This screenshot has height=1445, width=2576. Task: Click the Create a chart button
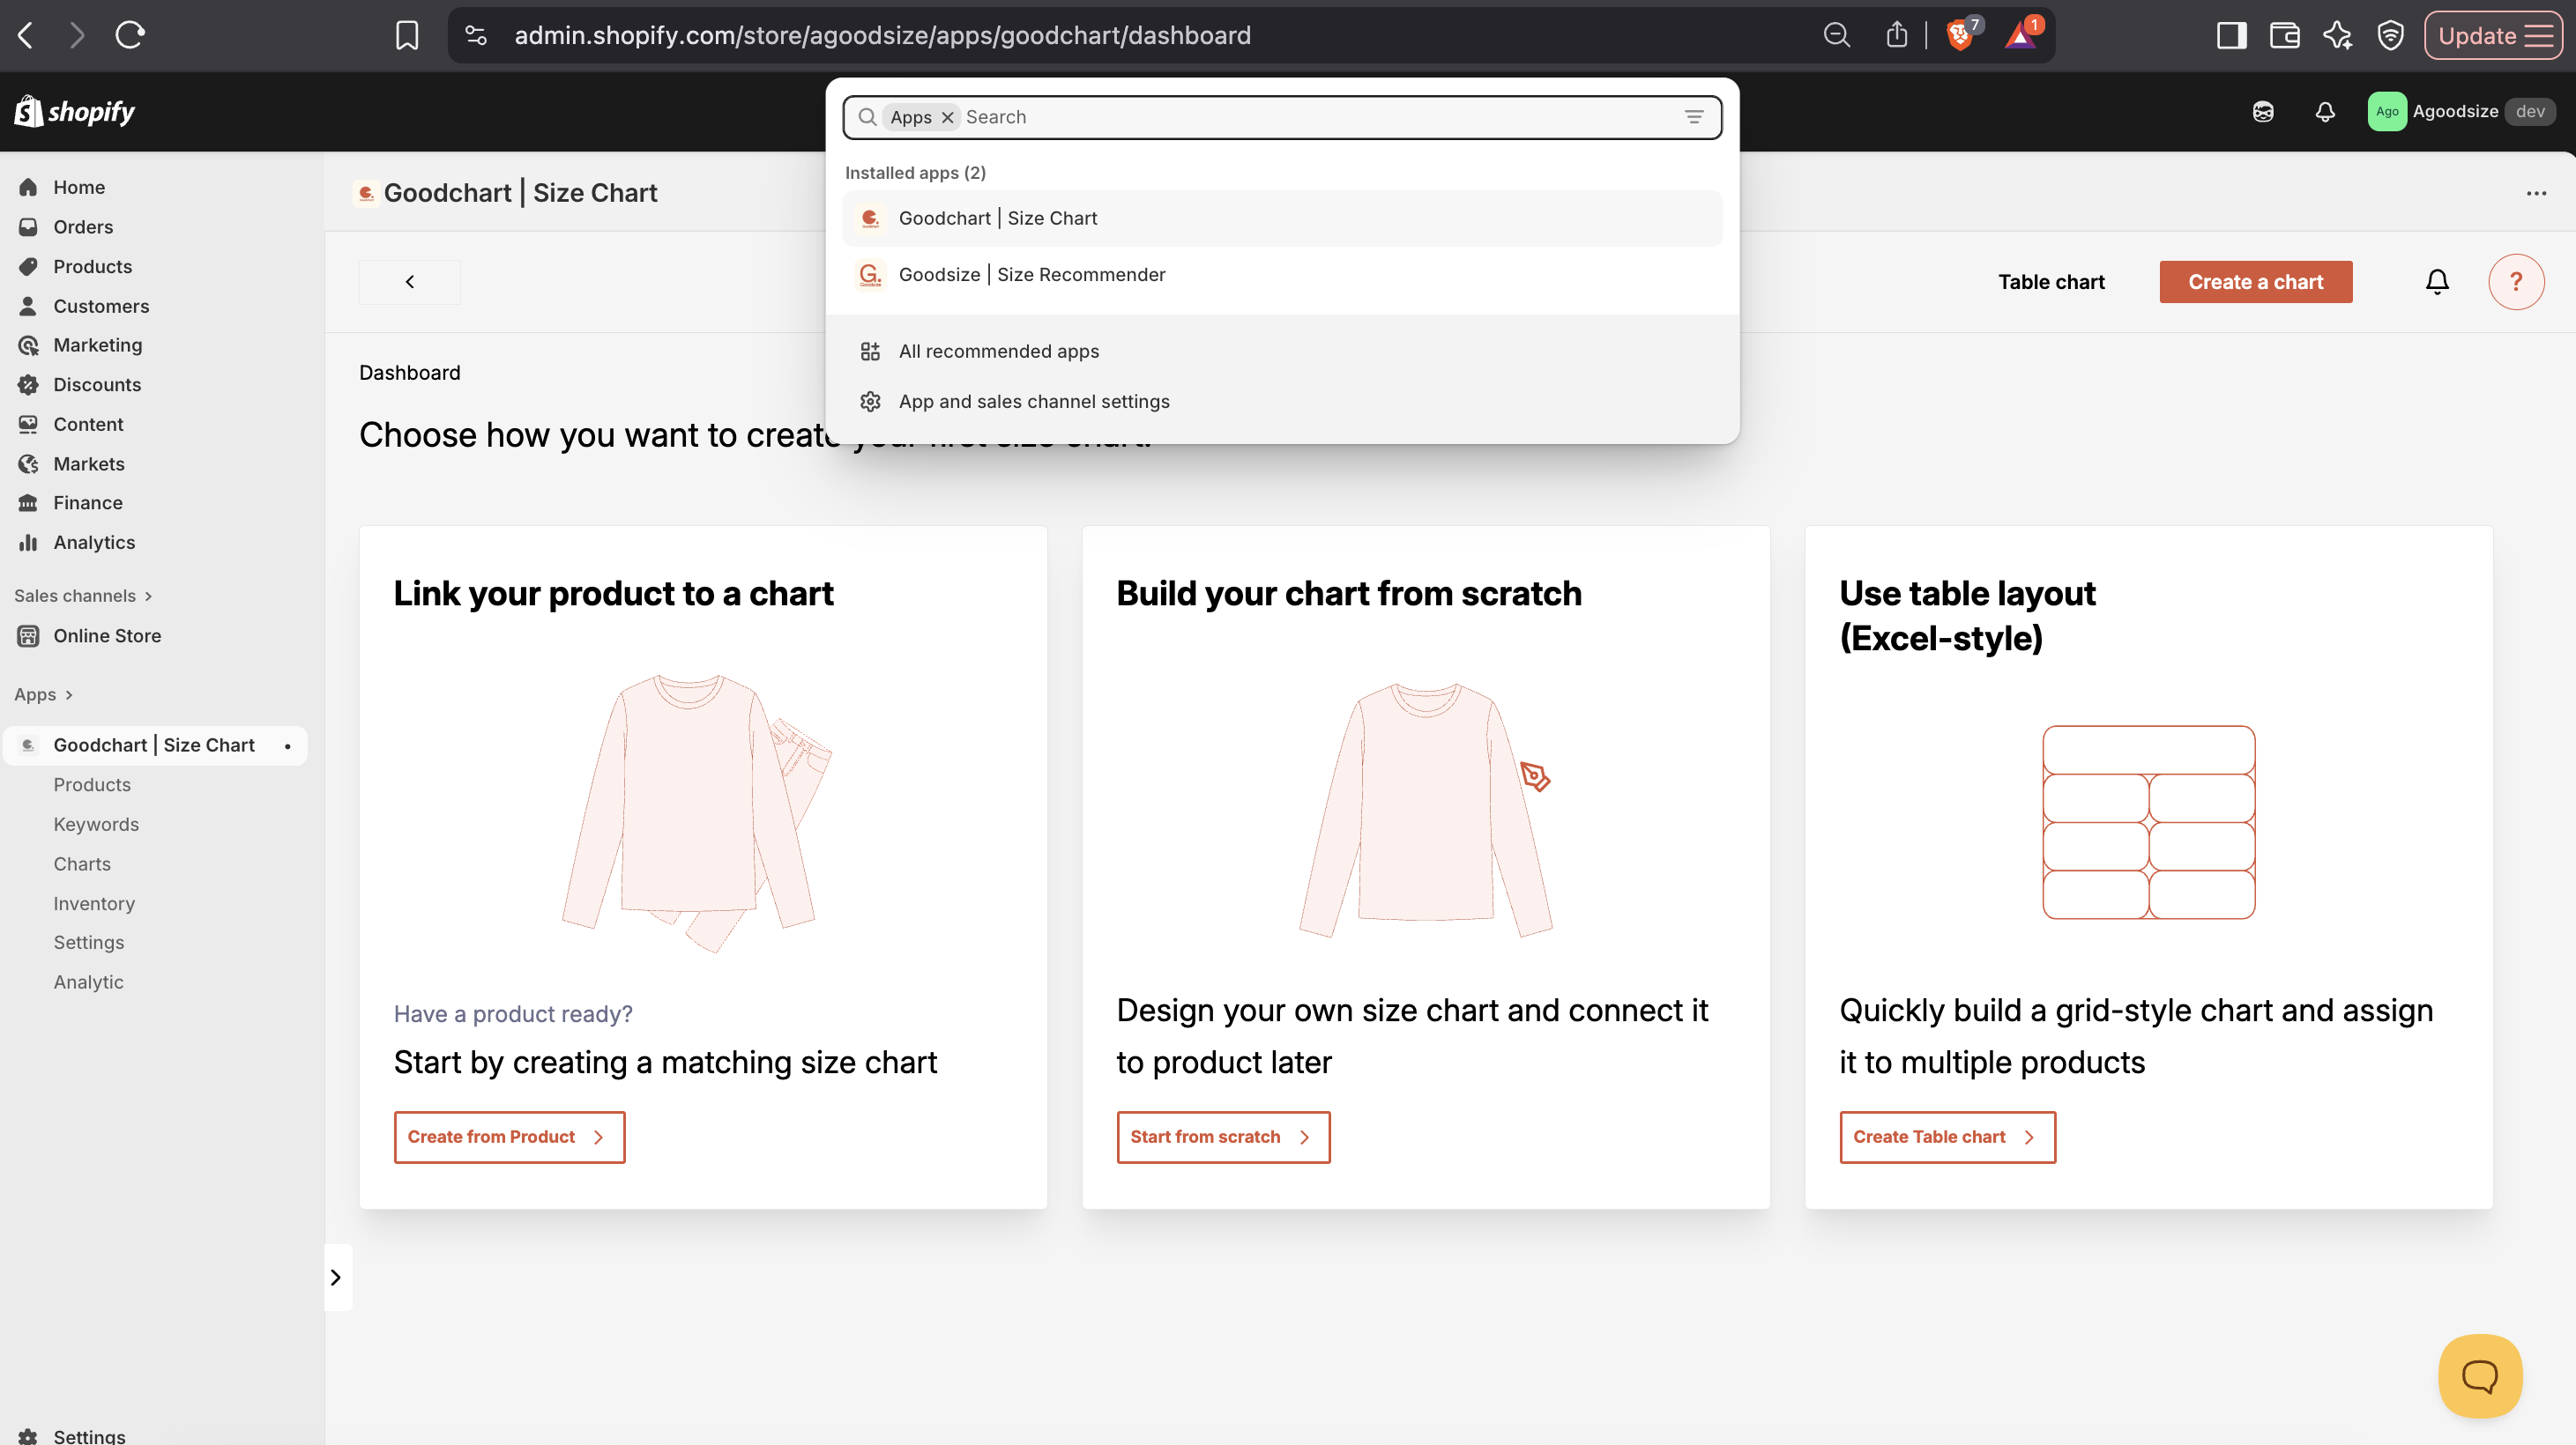click(x=2254, y=282)
